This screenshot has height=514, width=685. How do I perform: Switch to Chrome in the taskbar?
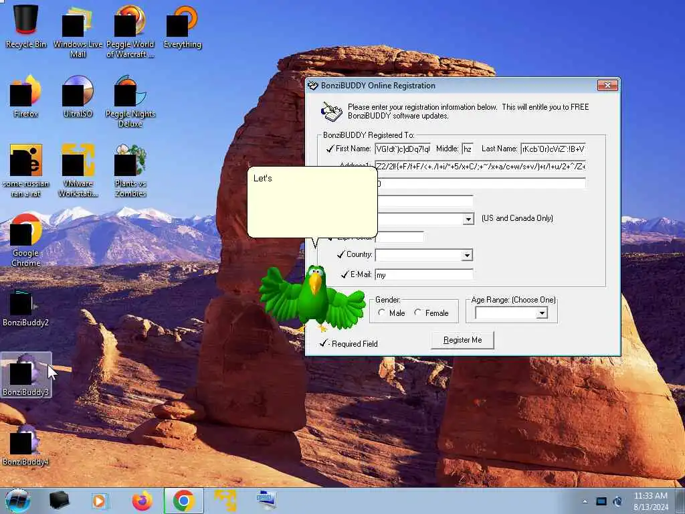(x=183, y=501)
